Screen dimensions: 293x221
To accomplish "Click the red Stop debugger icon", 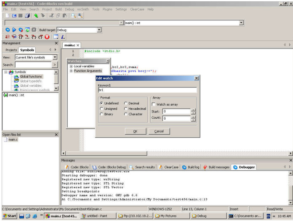I will 47,37.
